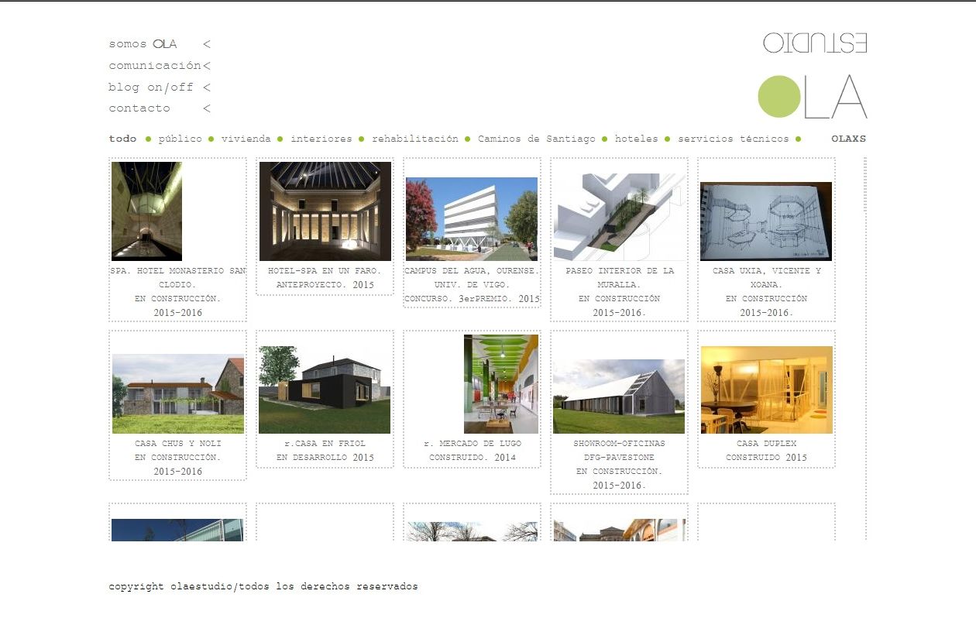Open Campus del Agua Ourense project image
Screen dimensions: 976x618
(x=472, y=218)
